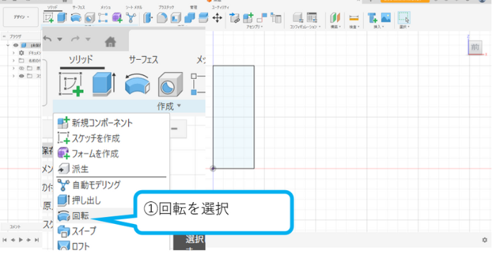Click the Home icon in the enlarged inset
Viewport: 492px width, 257px height.
point(110,42)
